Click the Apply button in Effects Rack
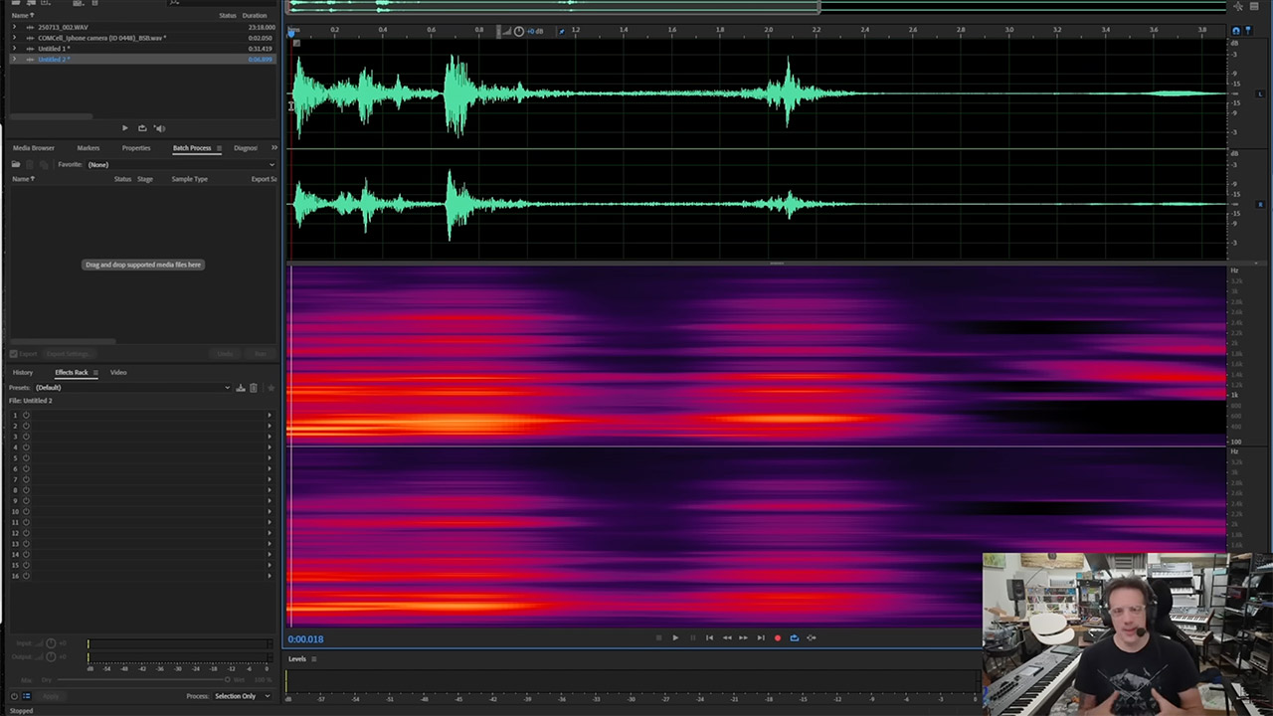 tap(50, 696)
